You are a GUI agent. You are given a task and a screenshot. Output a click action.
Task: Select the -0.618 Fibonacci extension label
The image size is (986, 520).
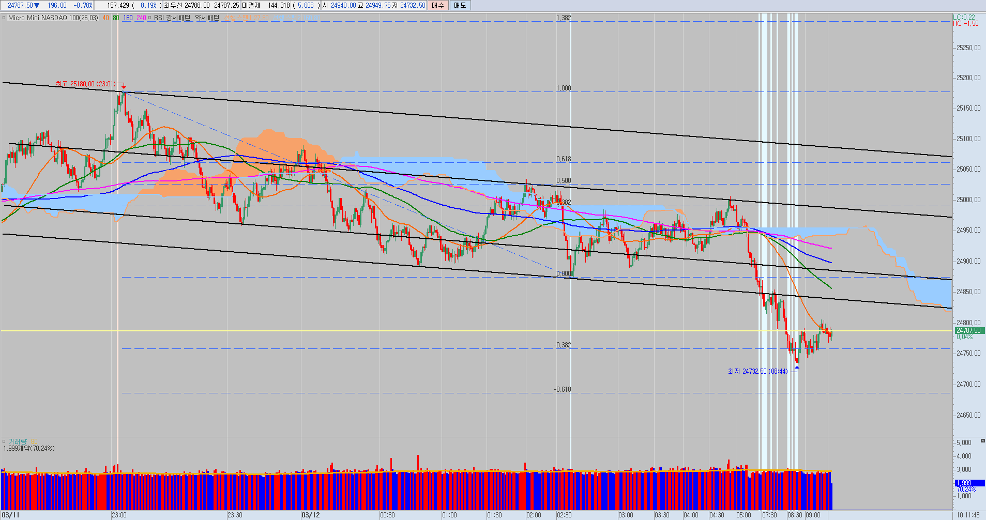click(562, 389)
